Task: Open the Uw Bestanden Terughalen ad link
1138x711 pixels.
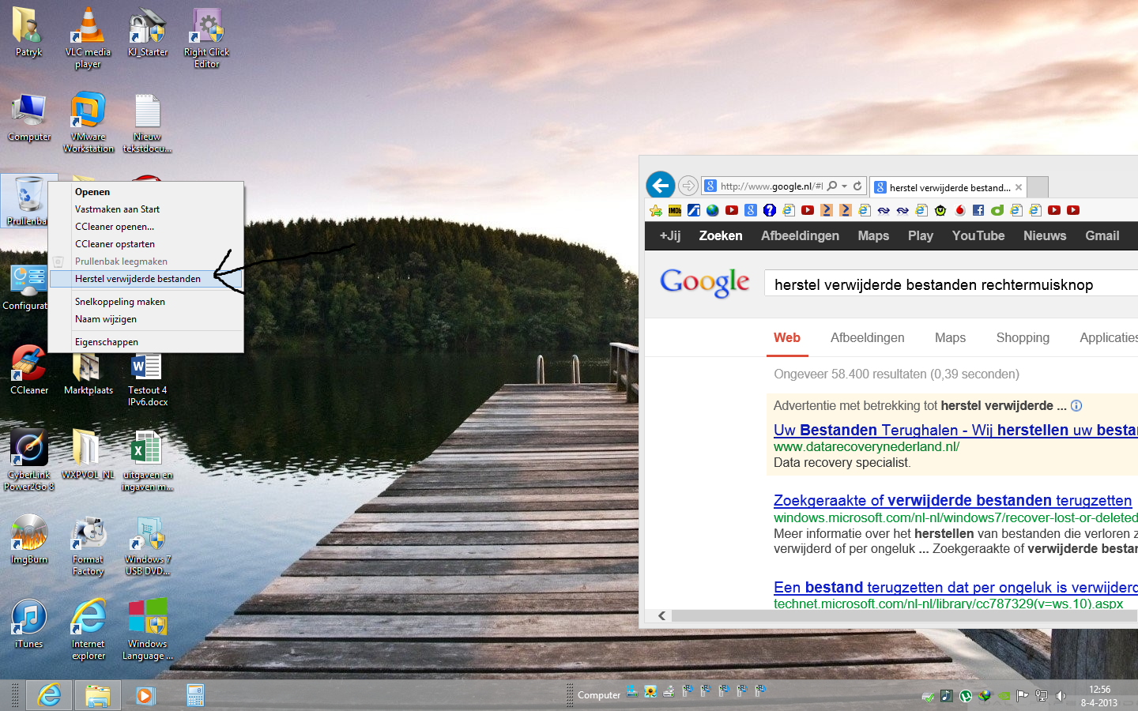Action: (955, 430)
